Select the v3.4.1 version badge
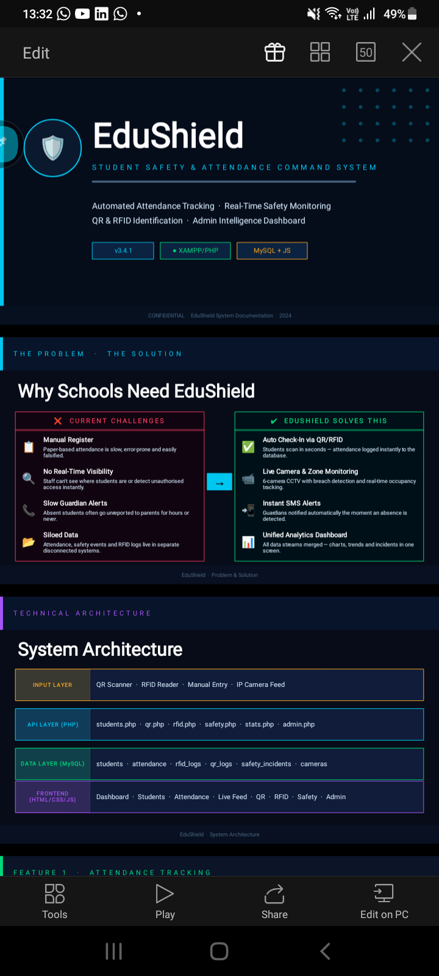 click(x=123, y=251)
